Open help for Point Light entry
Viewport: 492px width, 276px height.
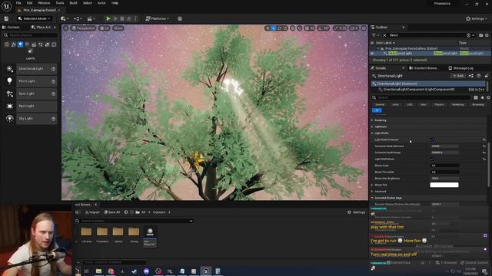point(53,81)
